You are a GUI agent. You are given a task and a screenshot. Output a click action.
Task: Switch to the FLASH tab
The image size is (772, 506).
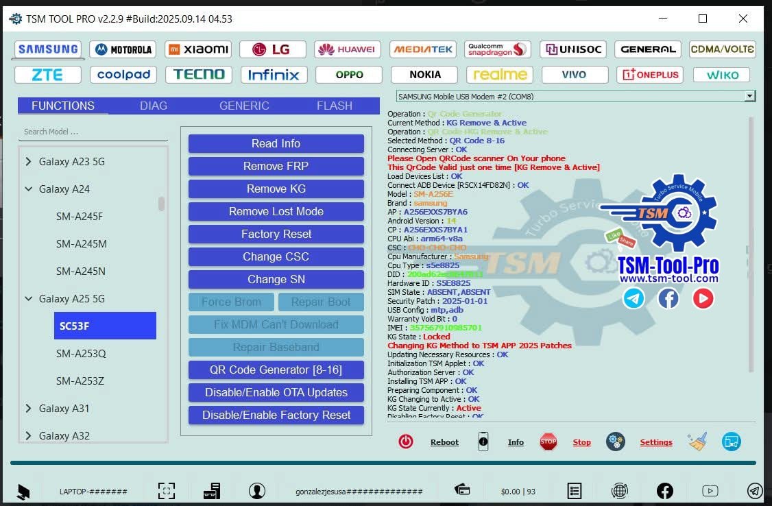point(335,106)
